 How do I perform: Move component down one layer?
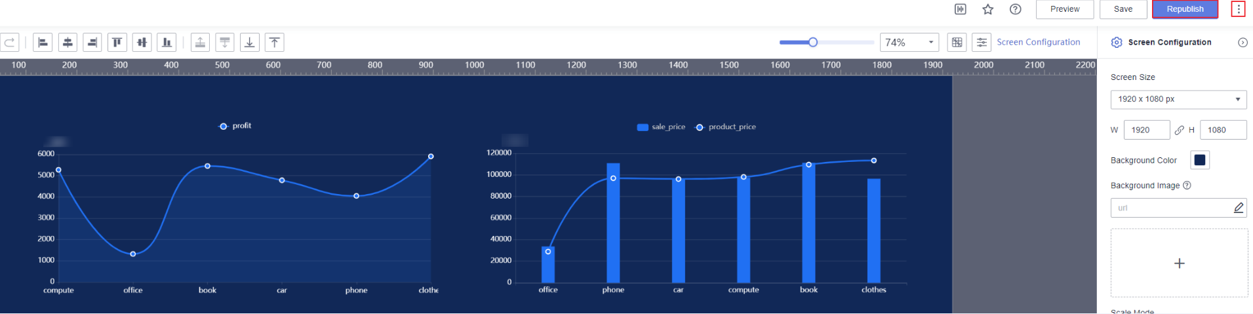click(225, 43)
